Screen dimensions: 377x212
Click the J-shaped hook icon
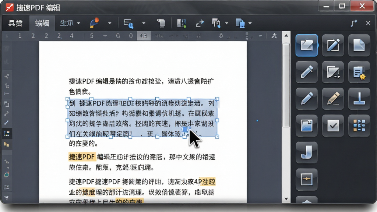(x=307, y=152)
